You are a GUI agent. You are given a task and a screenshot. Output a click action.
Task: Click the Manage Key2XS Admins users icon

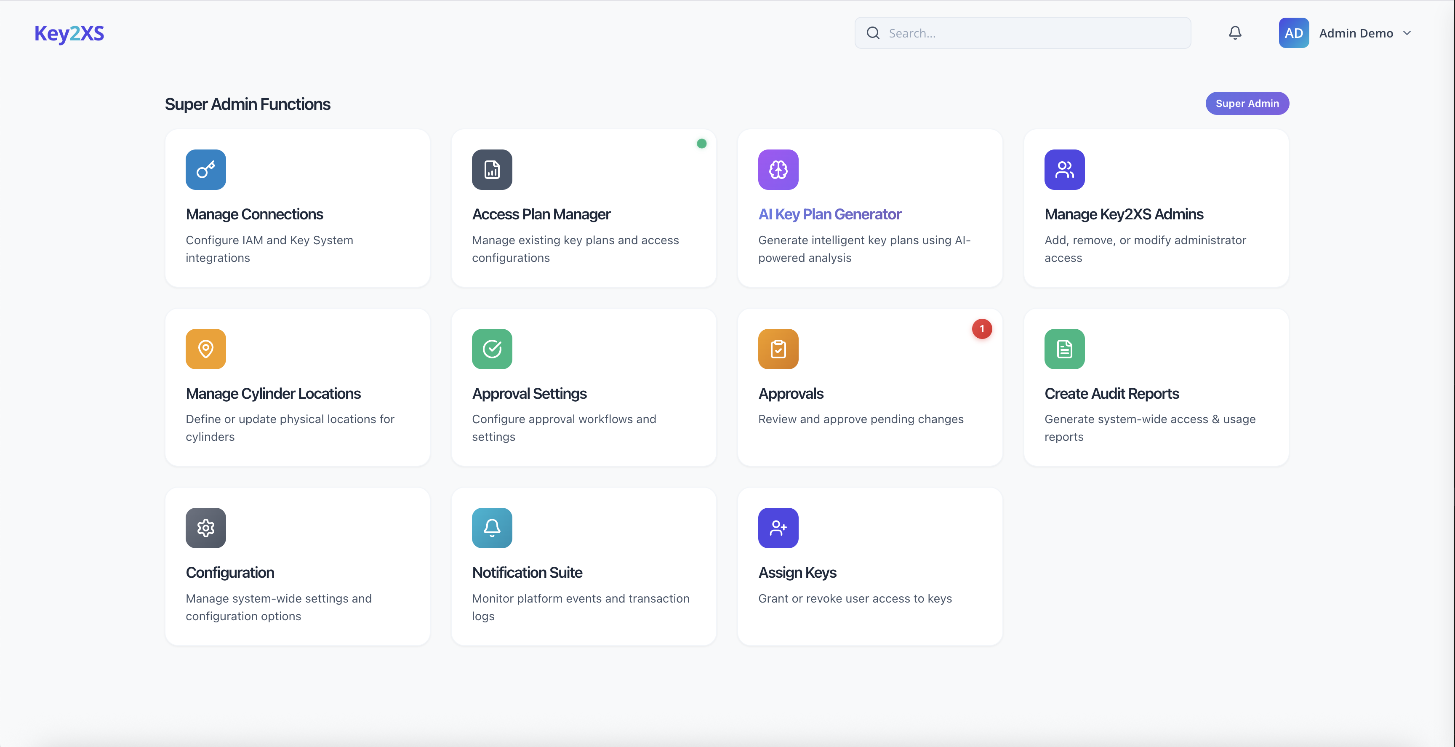pyautogui.click(x=1064, y=170)
